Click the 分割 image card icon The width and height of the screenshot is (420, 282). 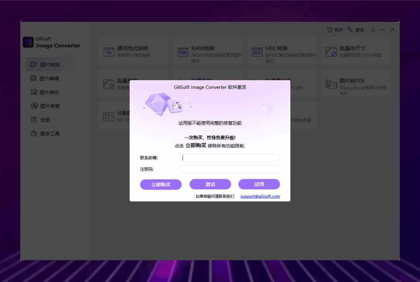pos(109,117)
